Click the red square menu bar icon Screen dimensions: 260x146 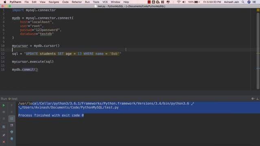tap(149, 2)
